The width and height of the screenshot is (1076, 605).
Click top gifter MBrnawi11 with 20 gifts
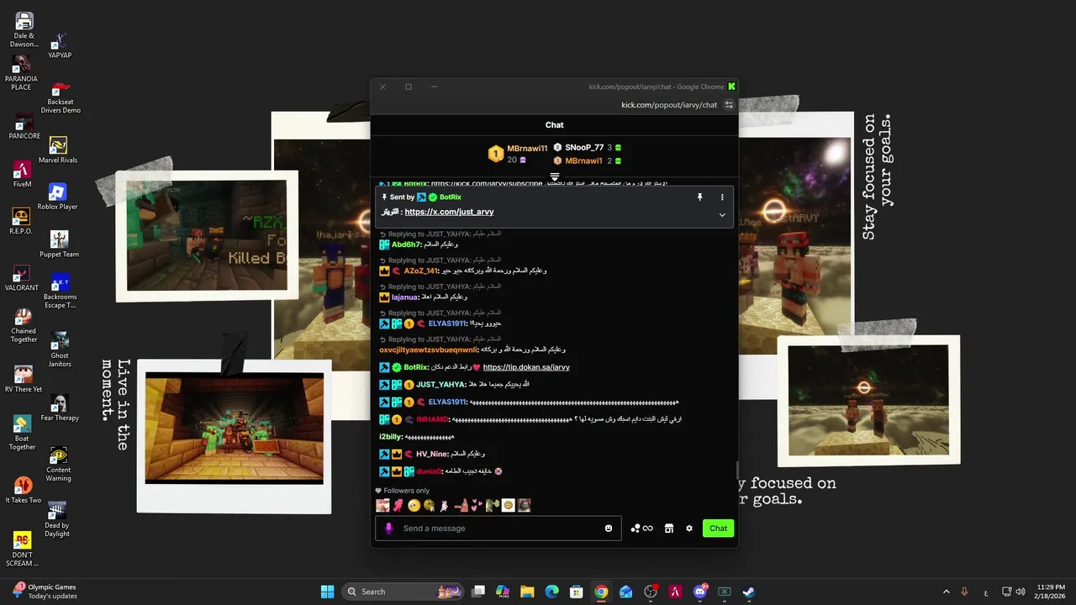pyautogui.click(x=518, y=154)
